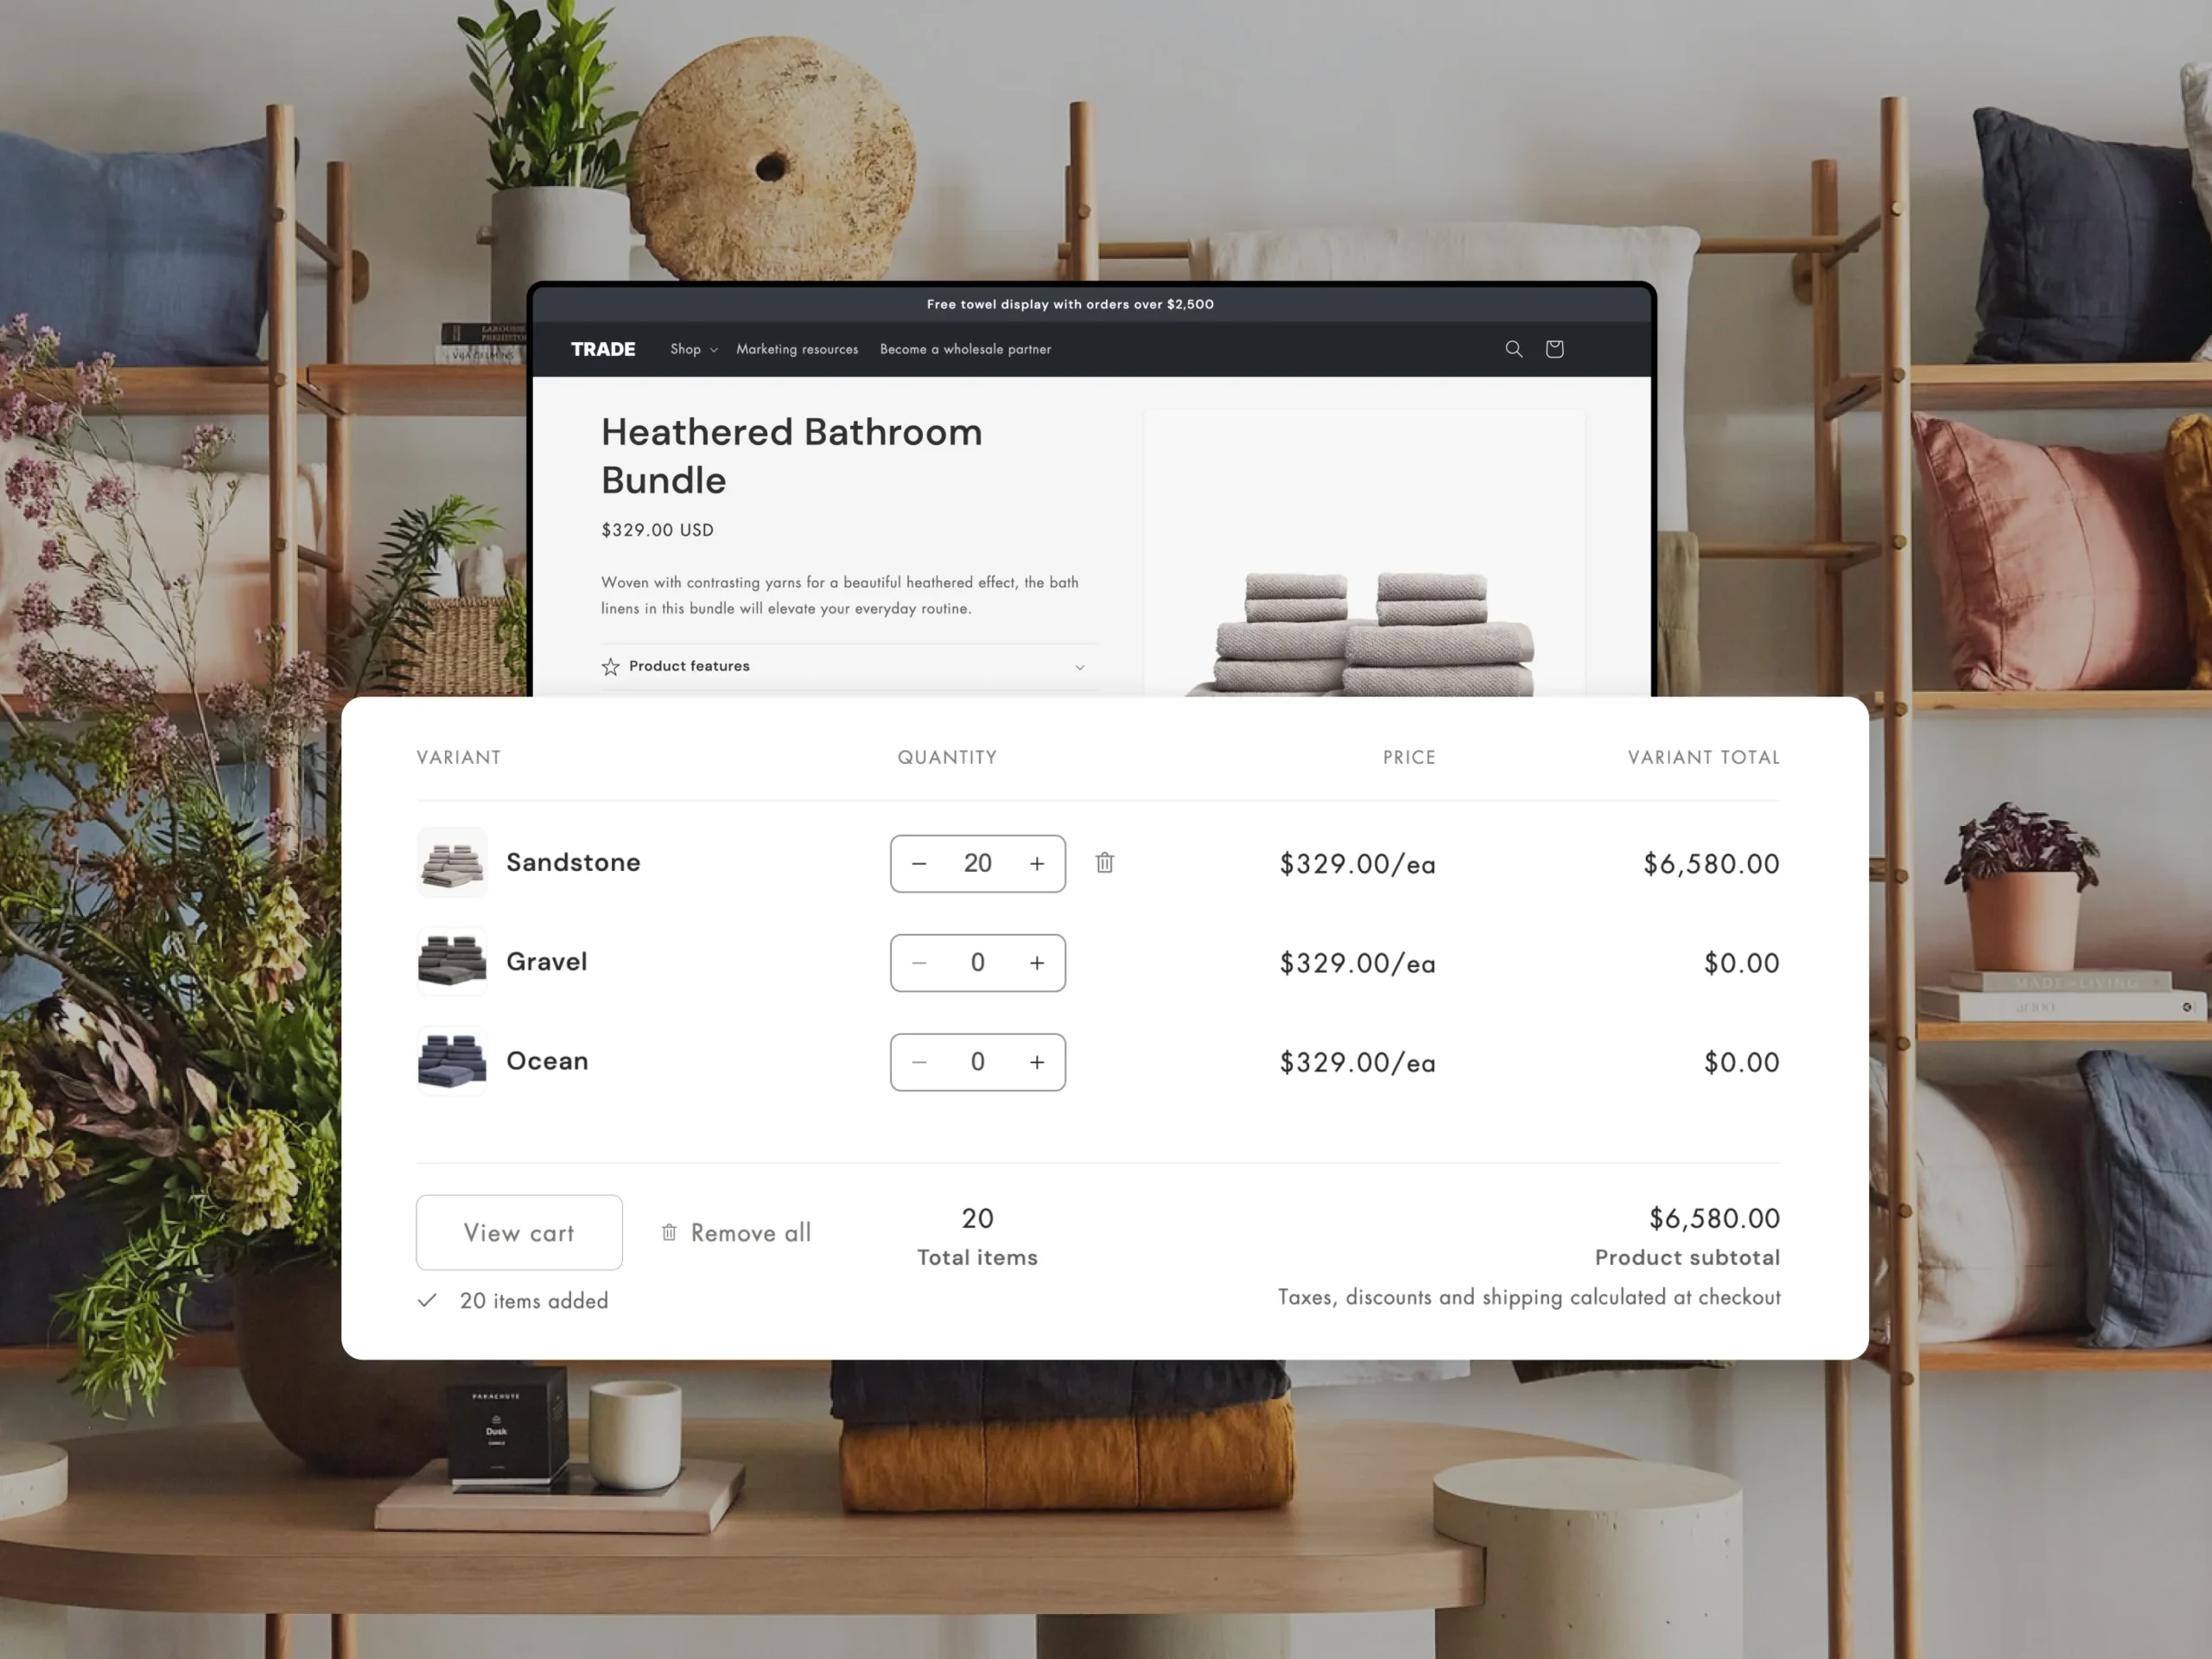This screenshot has height=1659, width=2212.
Task: Open the Shop dropdown menu
Action: tap(693, 348)
